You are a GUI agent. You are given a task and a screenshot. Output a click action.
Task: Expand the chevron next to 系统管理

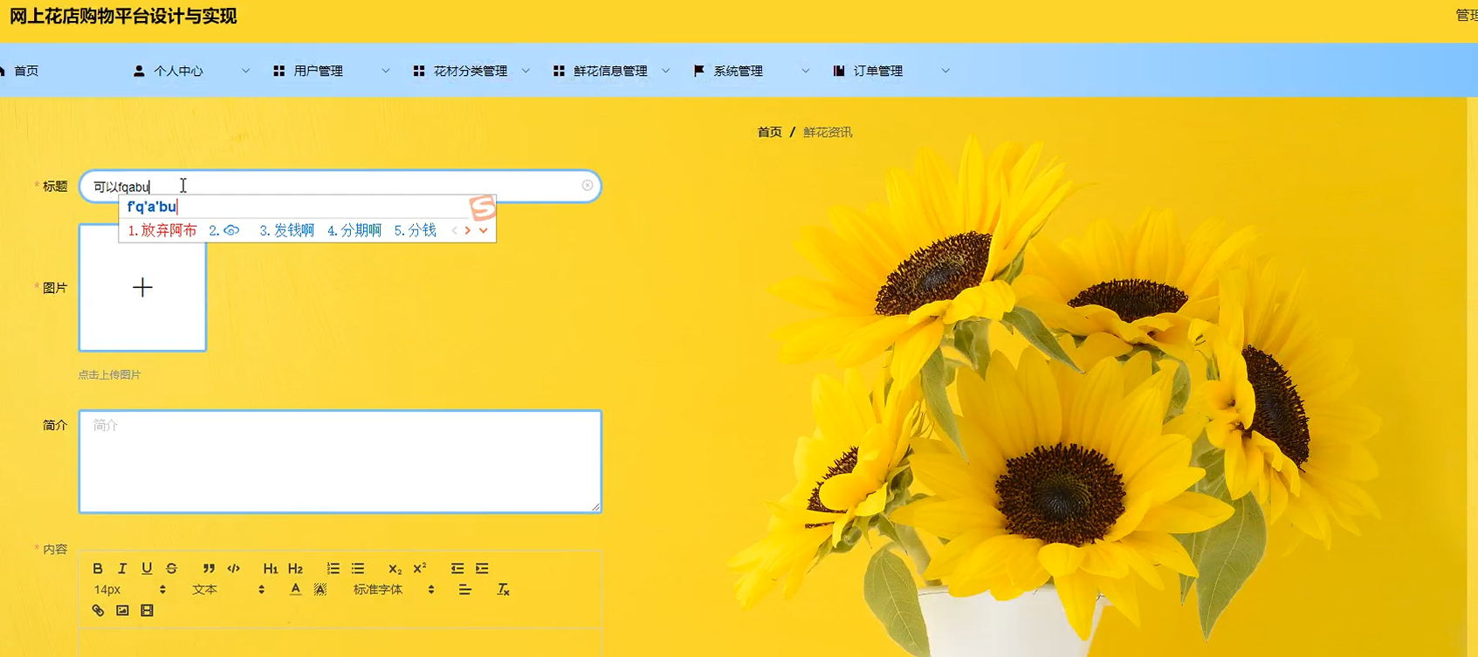pos(805,71)
